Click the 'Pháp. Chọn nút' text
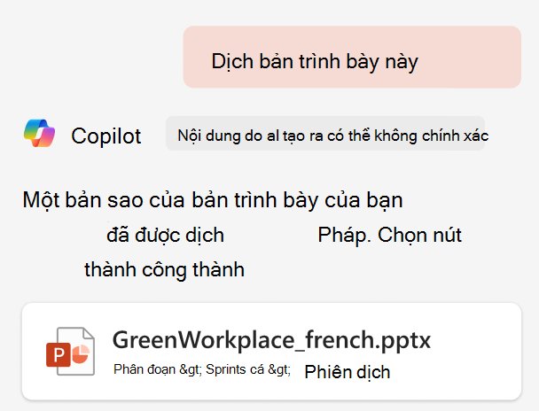This screenshot has width=539, height=411. click(x=389, y=236)
